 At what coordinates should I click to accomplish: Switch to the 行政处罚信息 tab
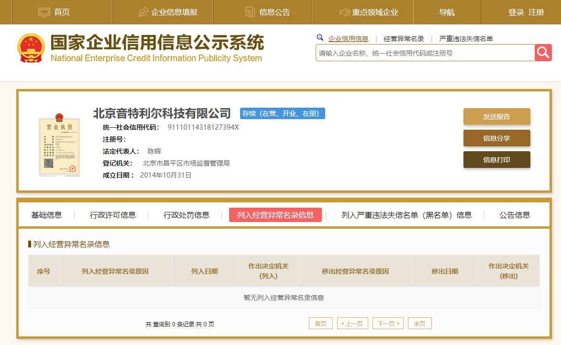click(186, 215)
